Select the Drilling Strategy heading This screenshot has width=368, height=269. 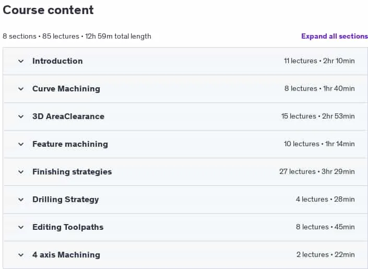(x=65, y=200)
